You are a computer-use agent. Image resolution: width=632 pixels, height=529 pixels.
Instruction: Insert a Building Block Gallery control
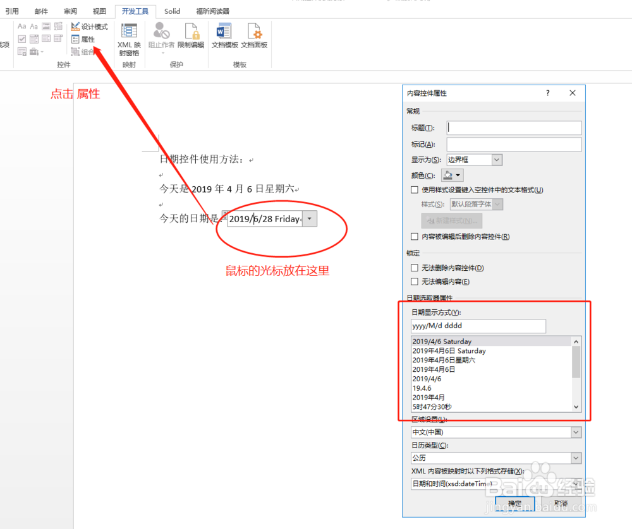point(58,27)
